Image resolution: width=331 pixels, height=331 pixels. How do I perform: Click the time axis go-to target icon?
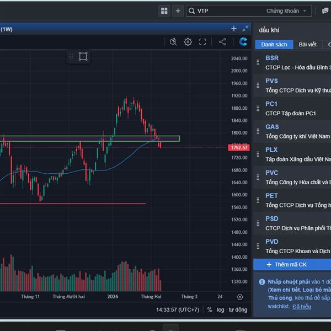coord(240,297)
